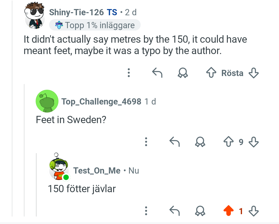
Task: Award the 'Feet in Sweden?' comment
Action: [x=200, y=142]
